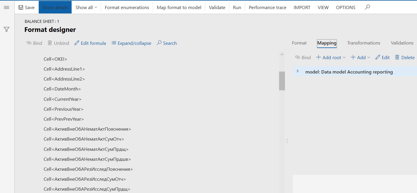Viewport: 417px width, 193px height.
Task: Toggle the Show details button
Action: pos(55,7)
